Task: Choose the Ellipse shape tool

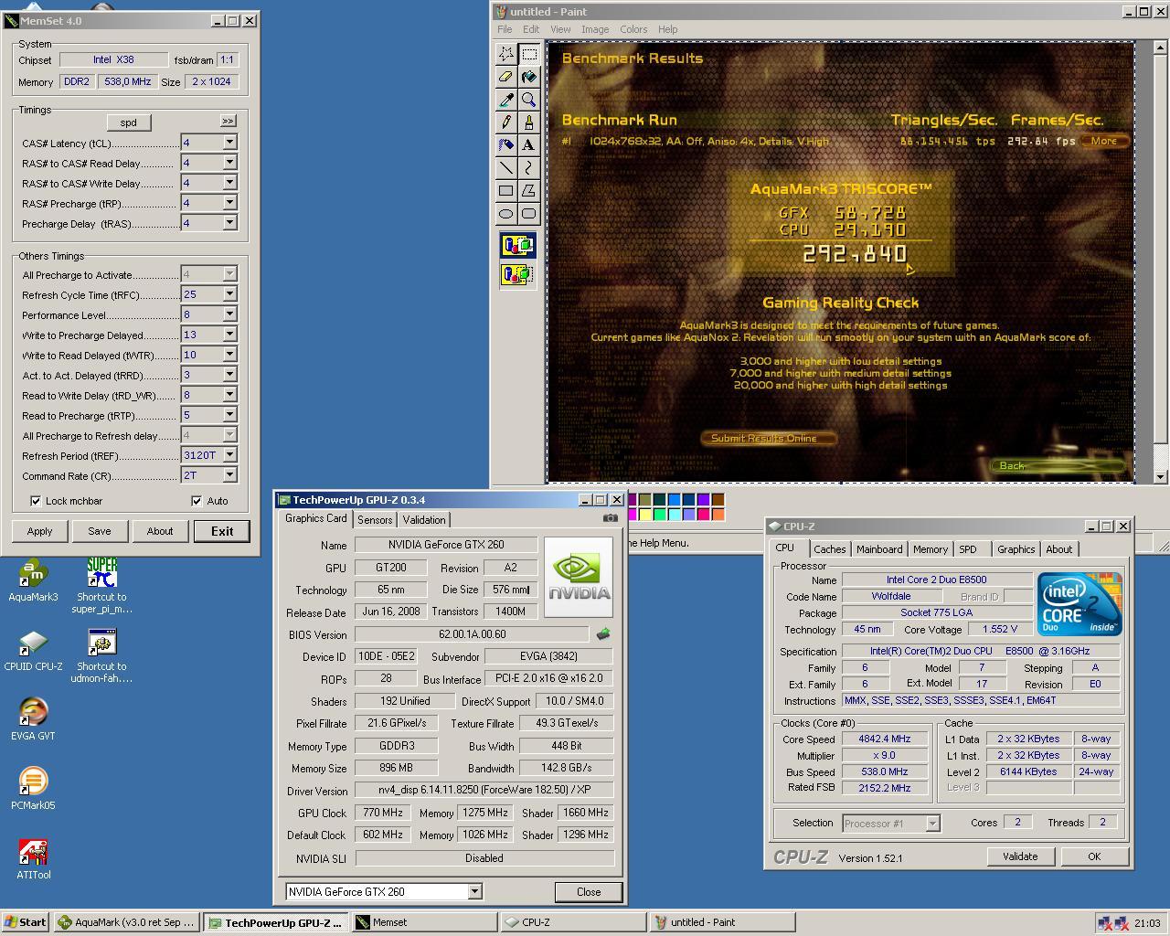Action: pyautogui.click(x=505, y=214)
